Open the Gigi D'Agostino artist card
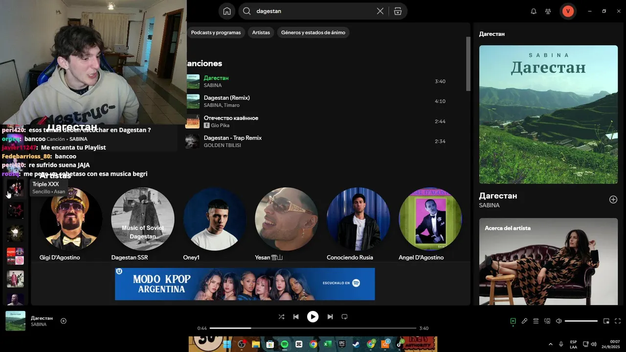626x352 pixels. (x=71, y=224)
